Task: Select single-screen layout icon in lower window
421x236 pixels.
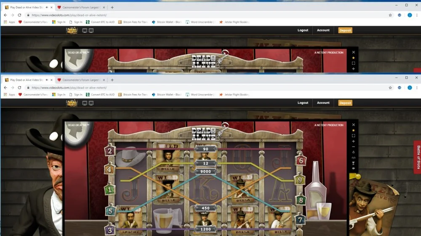Action: [x=85, y=103]
